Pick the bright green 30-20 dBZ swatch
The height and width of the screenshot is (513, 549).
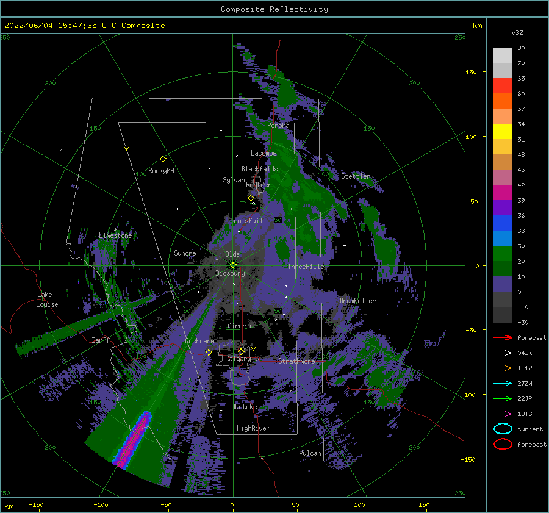[503, 254]
